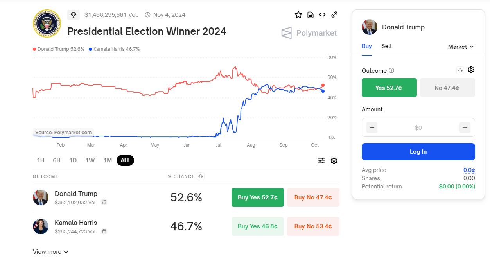Select the Buy tab

pos(367,46)
